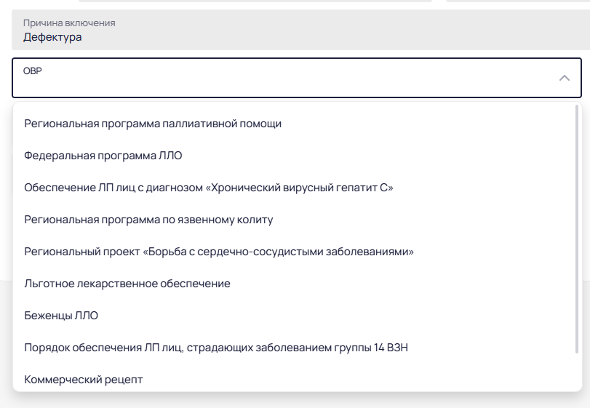Click the partially visible field at top right

tap(518, 1)
